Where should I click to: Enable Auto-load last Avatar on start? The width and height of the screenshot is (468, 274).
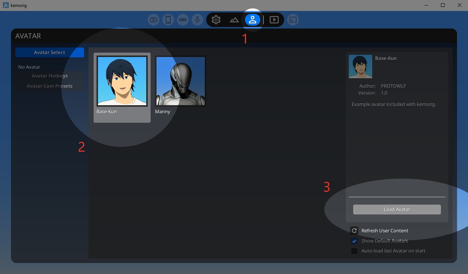coord(354,251)
